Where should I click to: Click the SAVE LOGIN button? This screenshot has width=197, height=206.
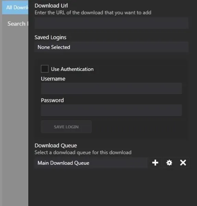pyautogui.click(x=66, y=127)
